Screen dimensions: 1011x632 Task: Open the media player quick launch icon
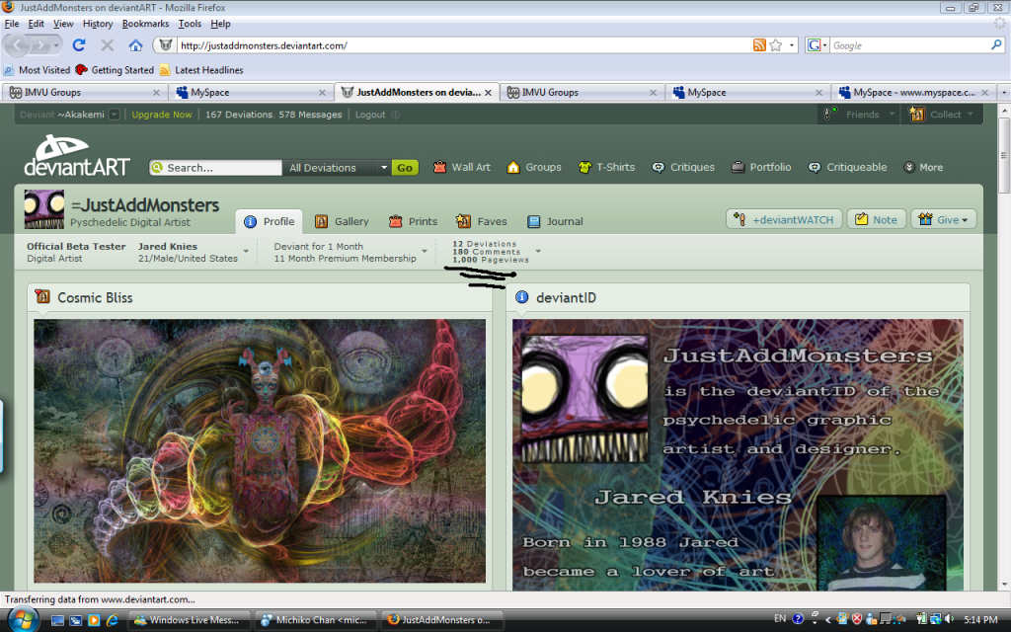(x=94, y=620)
